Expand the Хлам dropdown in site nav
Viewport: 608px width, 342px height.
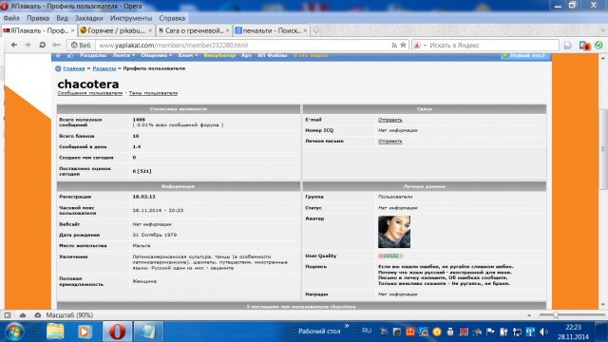tap(188, 55)
